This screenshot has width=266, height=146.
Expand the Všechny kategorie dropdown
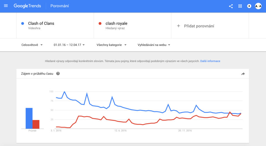pos(111,45)
